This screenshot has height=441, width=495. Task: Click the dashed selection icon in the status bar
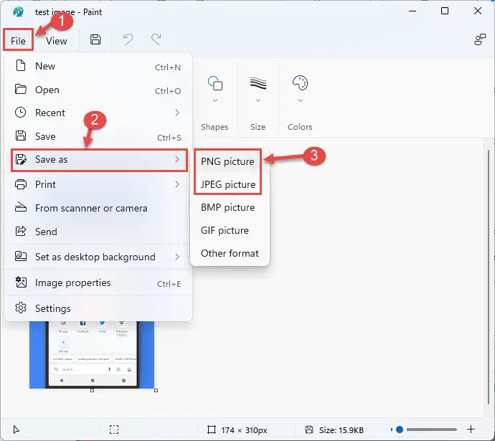(114, 430)
